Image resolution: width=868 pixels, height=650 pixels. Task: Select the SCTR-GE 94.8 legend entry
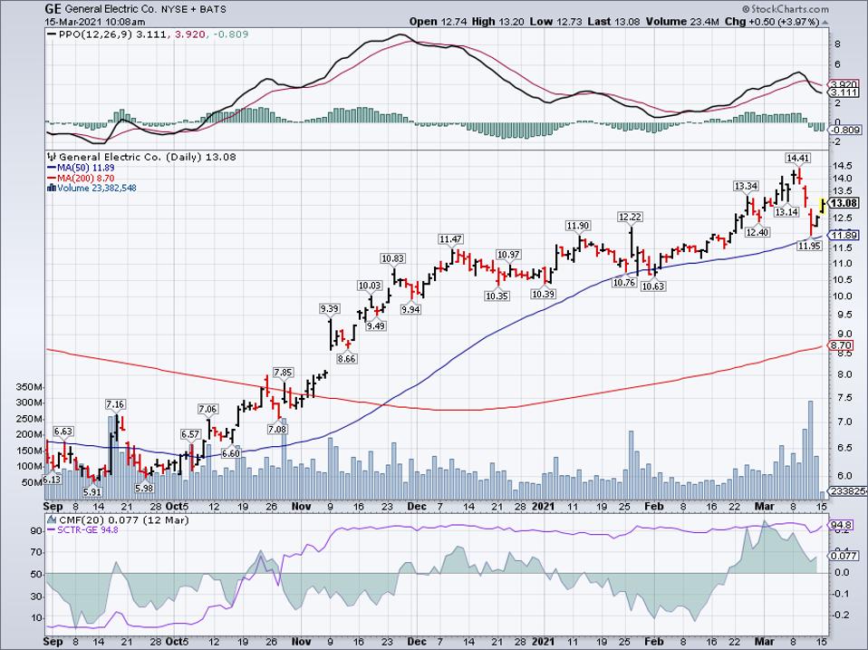click(x=88, y=529)
